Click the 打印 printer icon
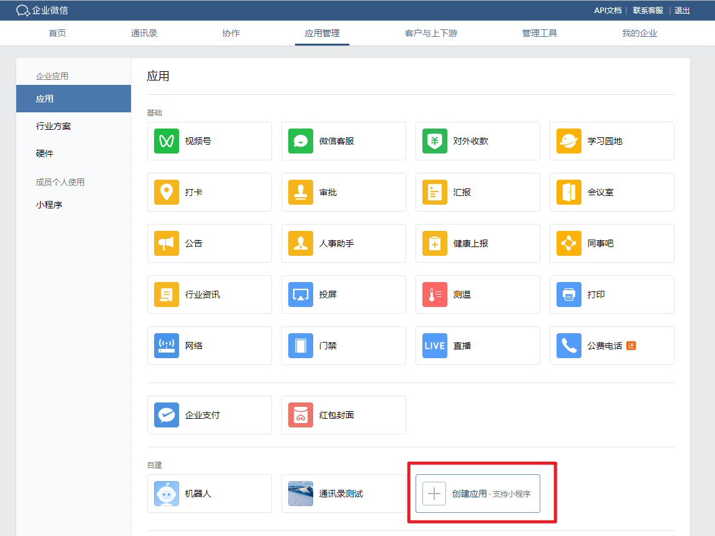 pyautogui.click(x=568, y=295)
